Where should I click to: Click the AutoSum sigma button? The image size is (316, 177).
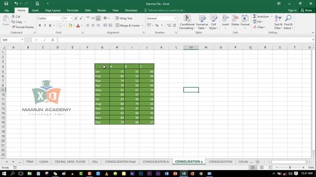pos(261,16)
